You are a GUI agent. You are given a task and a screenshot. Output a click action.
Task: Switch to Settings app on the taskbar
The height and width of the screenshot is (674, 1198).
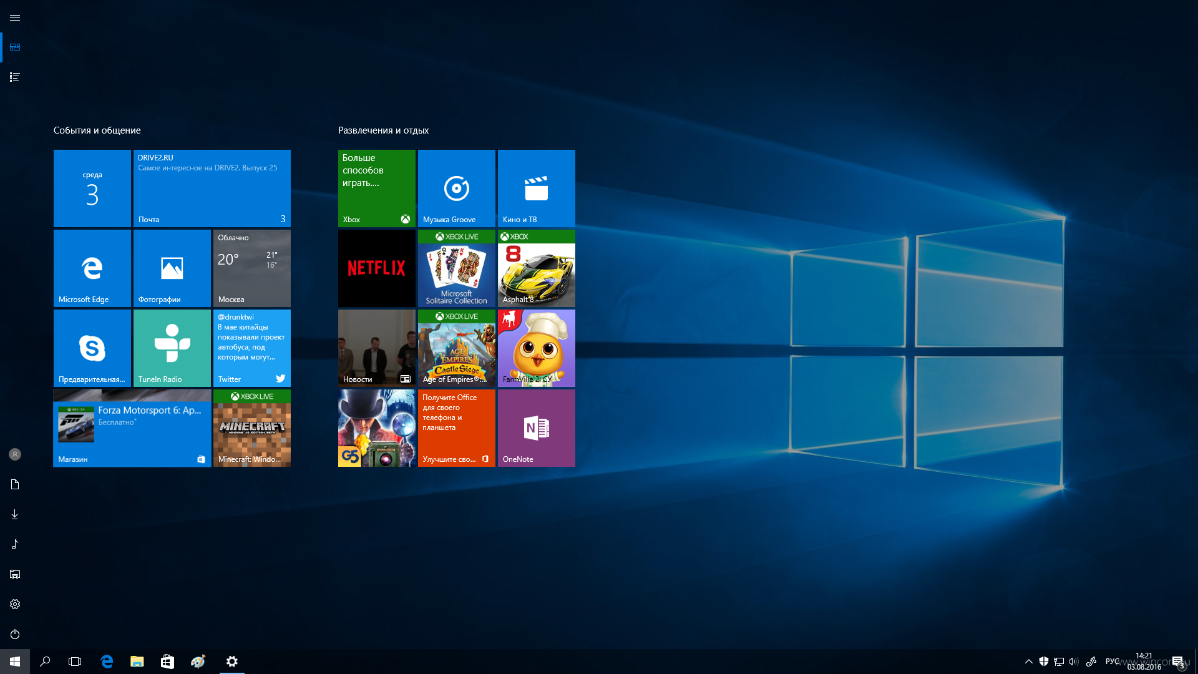point(232,662)
